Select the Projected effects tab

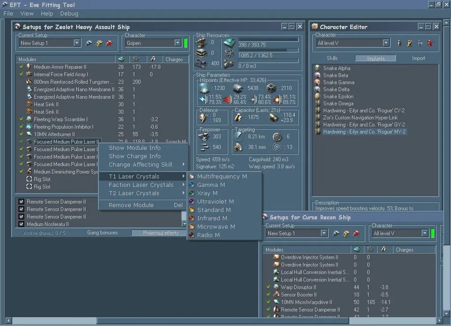click(x=159, y=233)
